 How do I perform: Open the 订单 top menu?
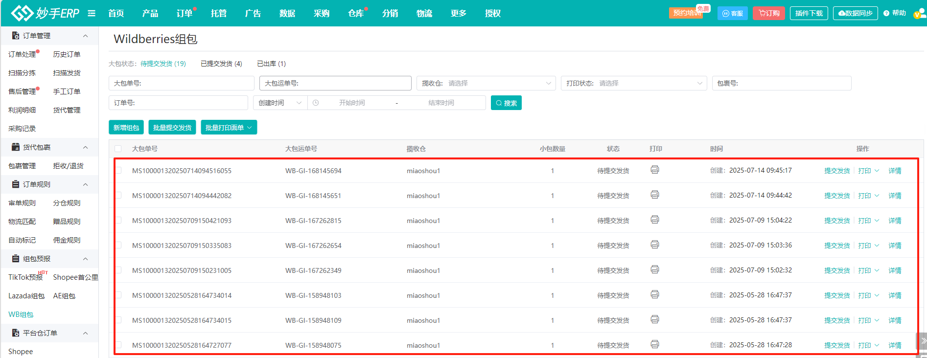pyautogui.click(x=185, y=13)
